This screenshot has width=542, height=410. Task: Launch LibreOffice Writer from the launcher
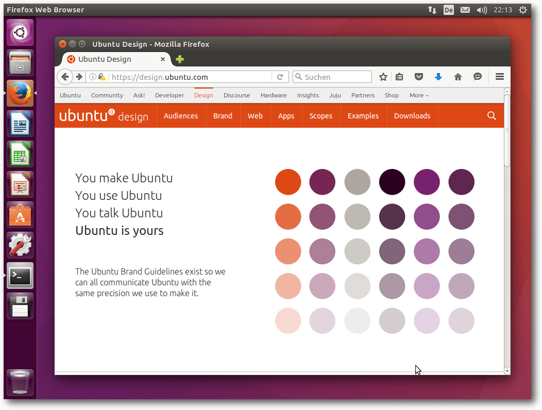point(20,124)
